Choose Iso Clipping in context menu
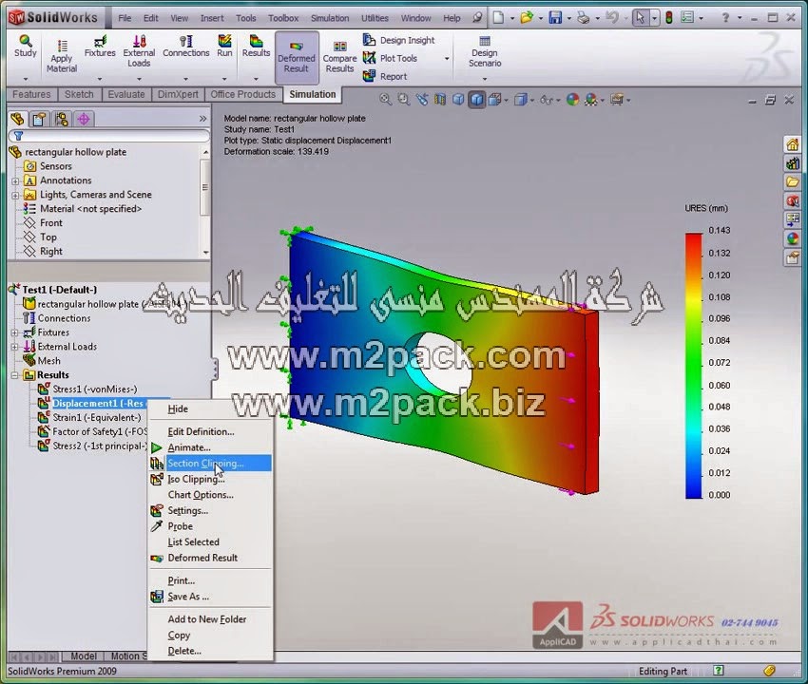Image resolution: width=808 pixels, height=684 pixels. pos(210,479)
